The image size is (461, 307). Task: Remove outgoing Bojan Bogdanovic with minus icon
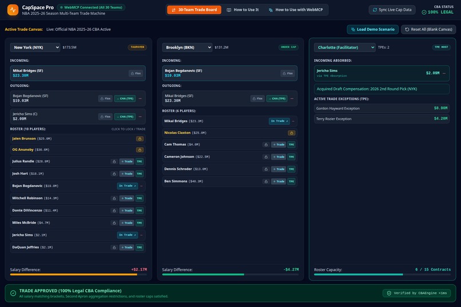click(x=140, y=99)
